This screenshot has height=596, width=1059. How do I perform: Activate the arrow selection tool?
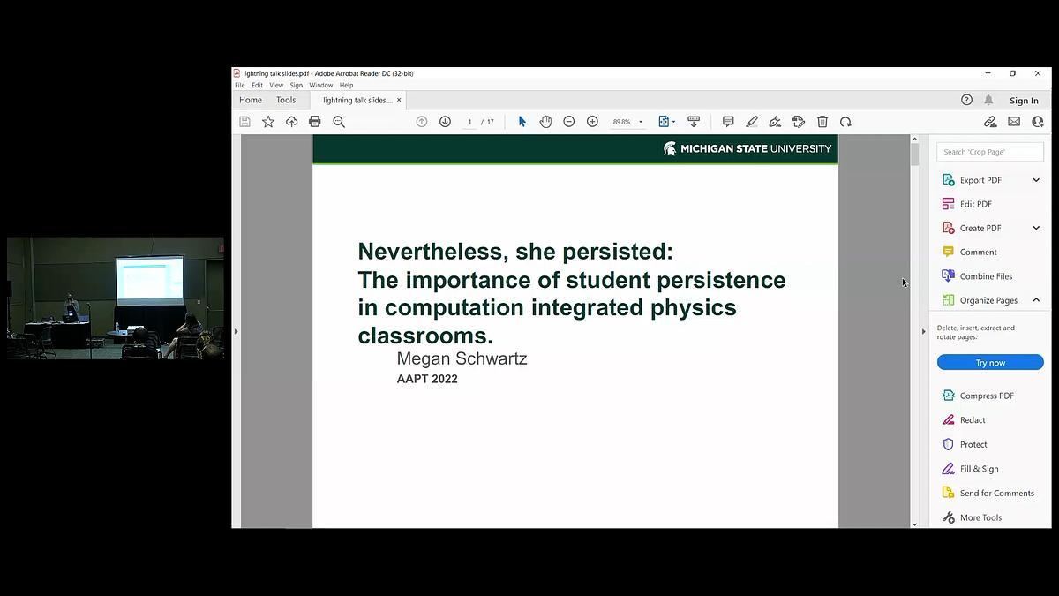pos(522,122)
